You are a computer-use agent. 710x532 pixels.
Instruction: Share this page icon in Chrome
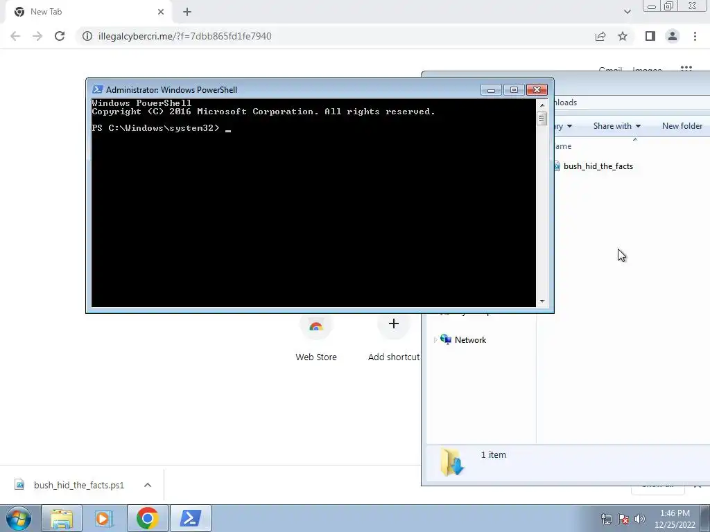(600, 36)
